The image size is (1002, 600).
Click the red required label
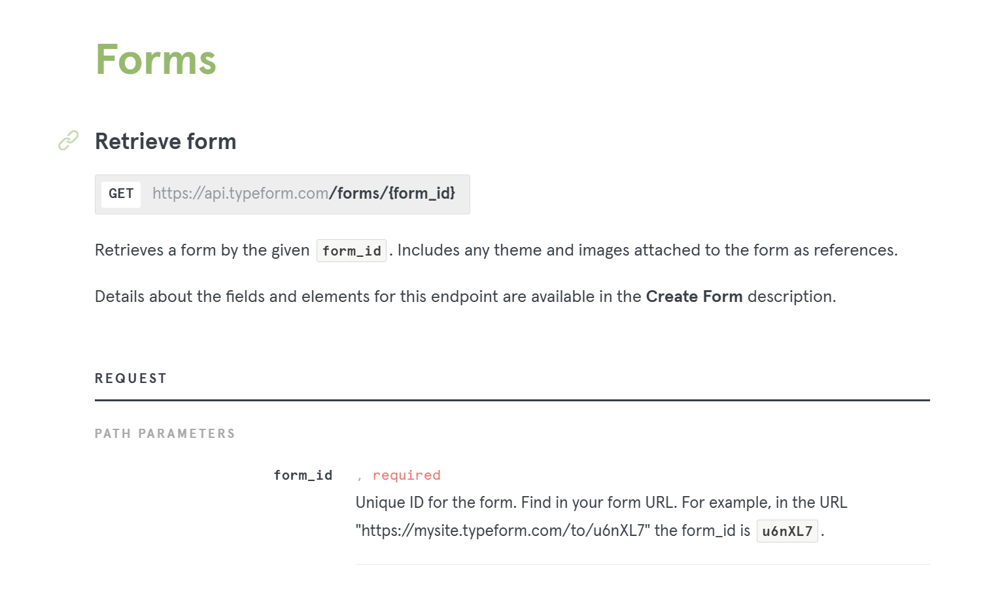click(x=406, y=475)
